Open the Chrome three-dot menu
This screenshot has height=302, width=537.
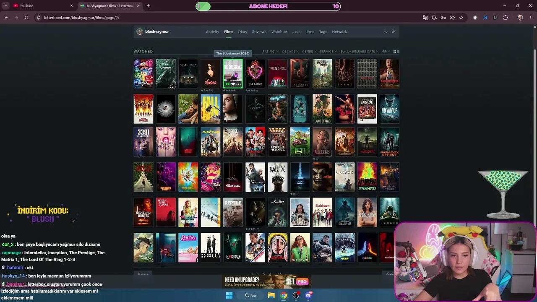coord(531,18)
